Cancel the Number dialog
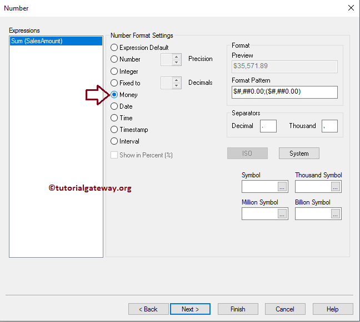This screenshot has height=322, width=360. pyautogui.click(x=285, y=309)
